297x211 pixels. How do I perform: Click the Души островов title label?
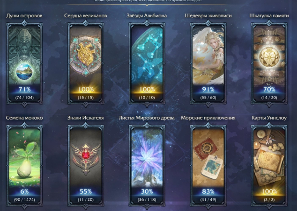pyautogui.click(x=24, y=16)
